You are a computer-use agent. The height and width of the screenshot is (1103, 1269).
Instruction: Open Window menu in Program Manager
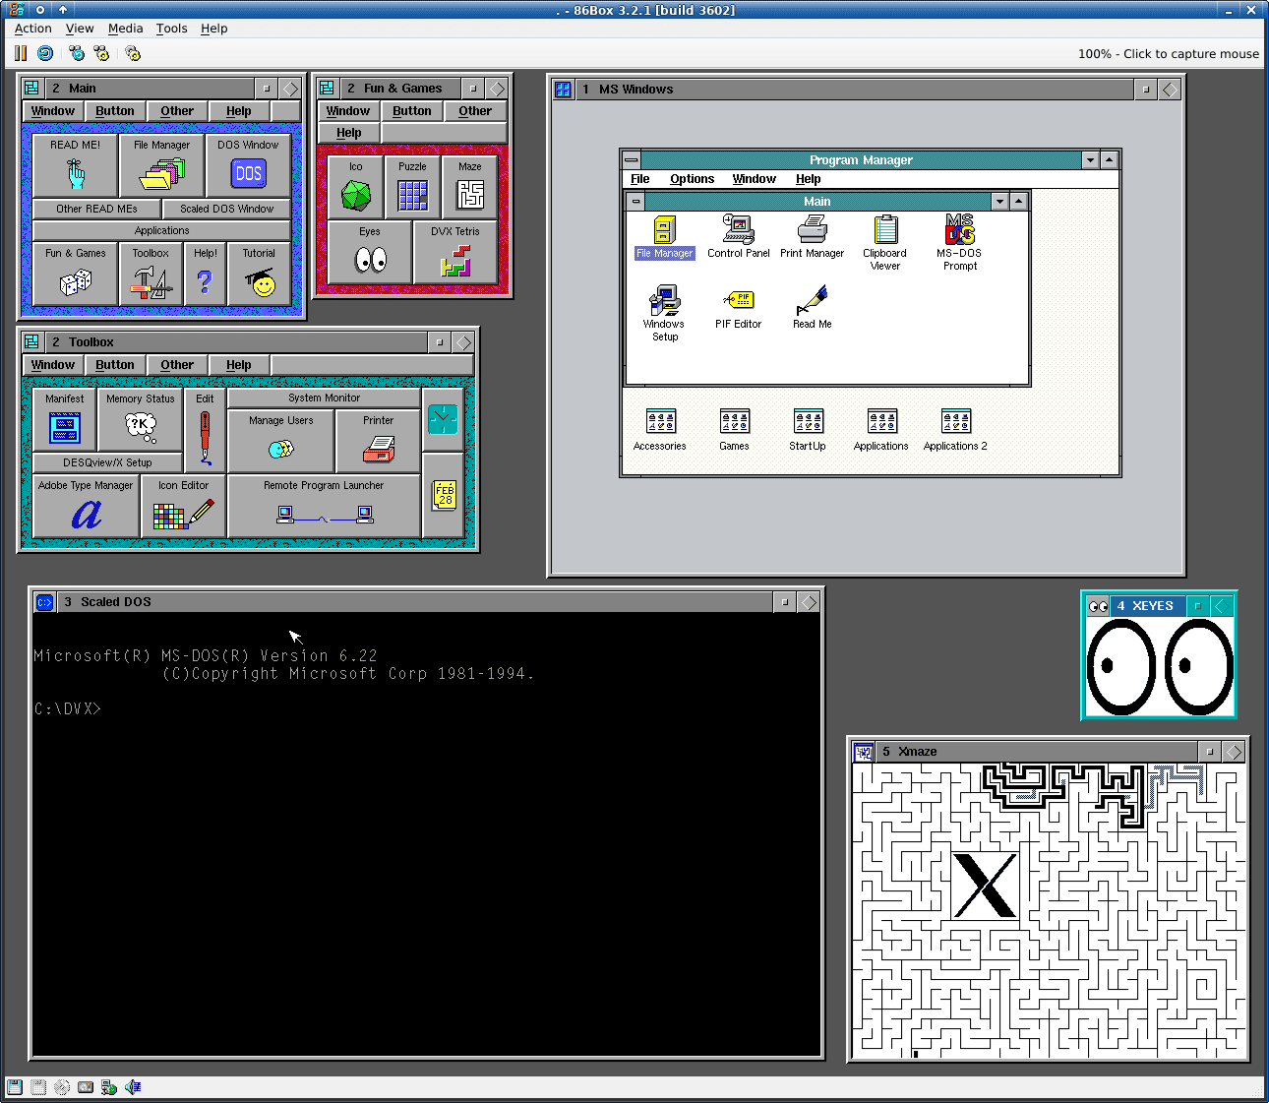point(754,179)
